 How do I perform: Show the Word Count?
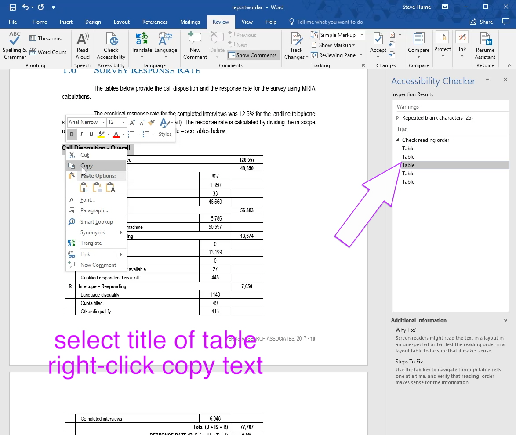click(48, 52)
